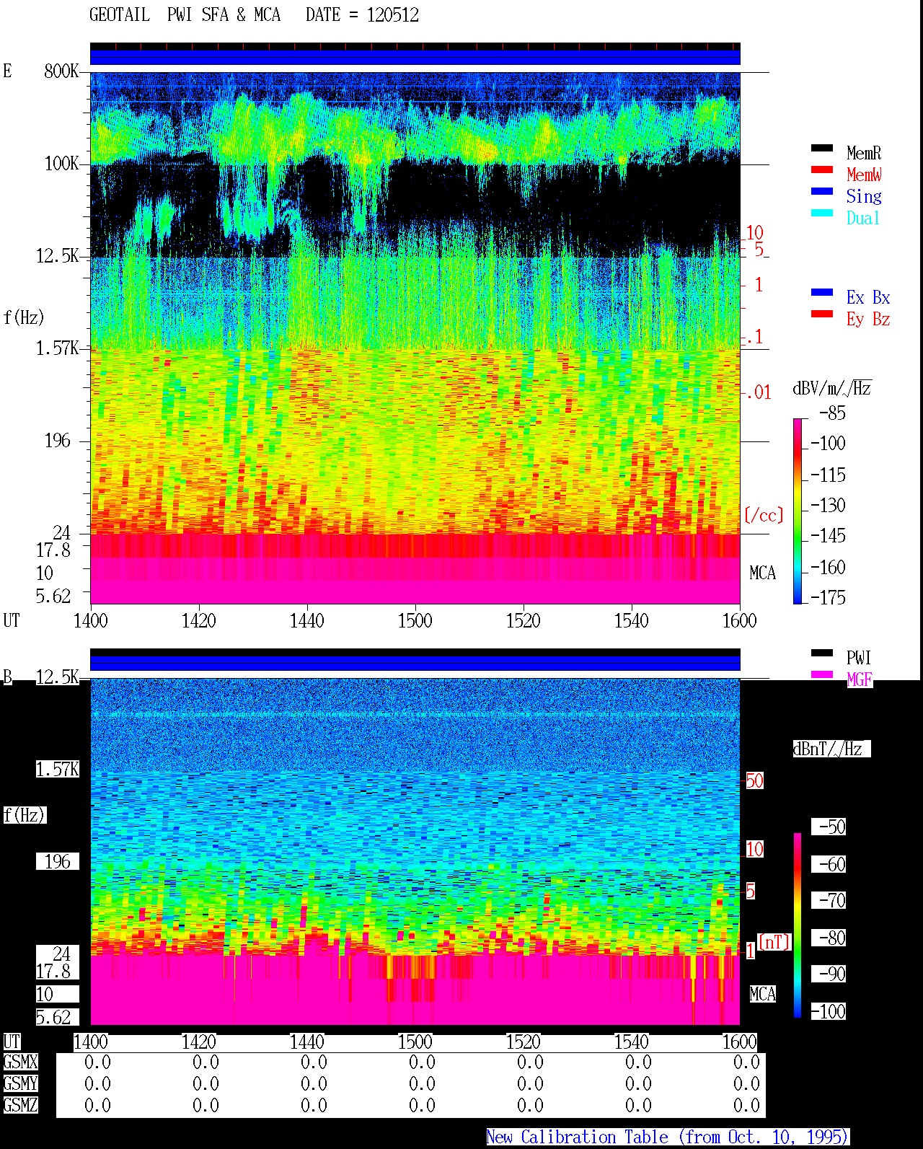
Task: Click the dBnT/√Hz vertical color bar
Action: [798, 925]
